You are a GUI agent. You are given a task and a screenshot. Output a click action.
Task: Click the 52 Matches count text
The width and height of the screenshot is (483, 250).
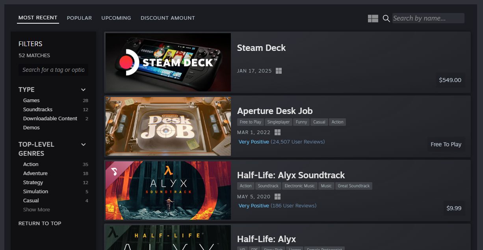click(34, 56)
